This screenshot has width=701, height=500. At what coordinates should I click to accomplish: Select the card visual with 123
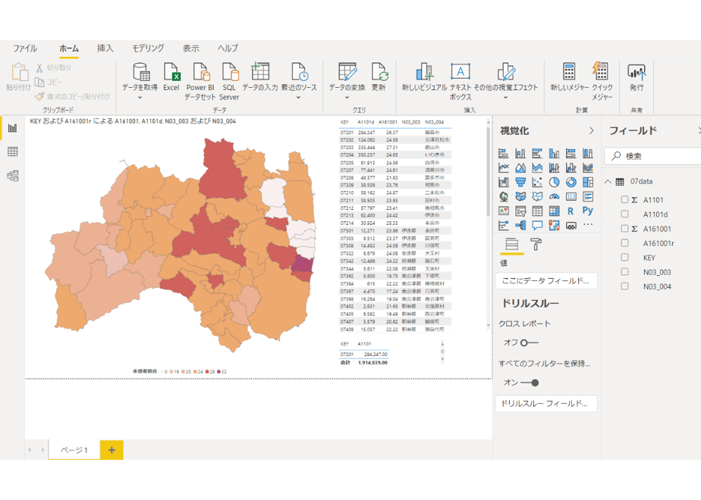coord(571,196)
